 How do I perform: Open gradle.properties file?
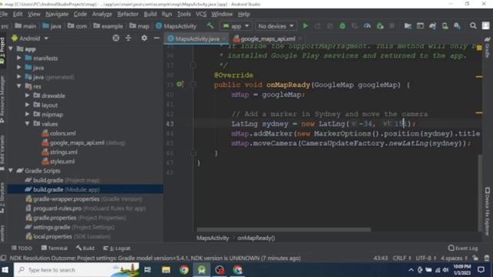[76, 218]
